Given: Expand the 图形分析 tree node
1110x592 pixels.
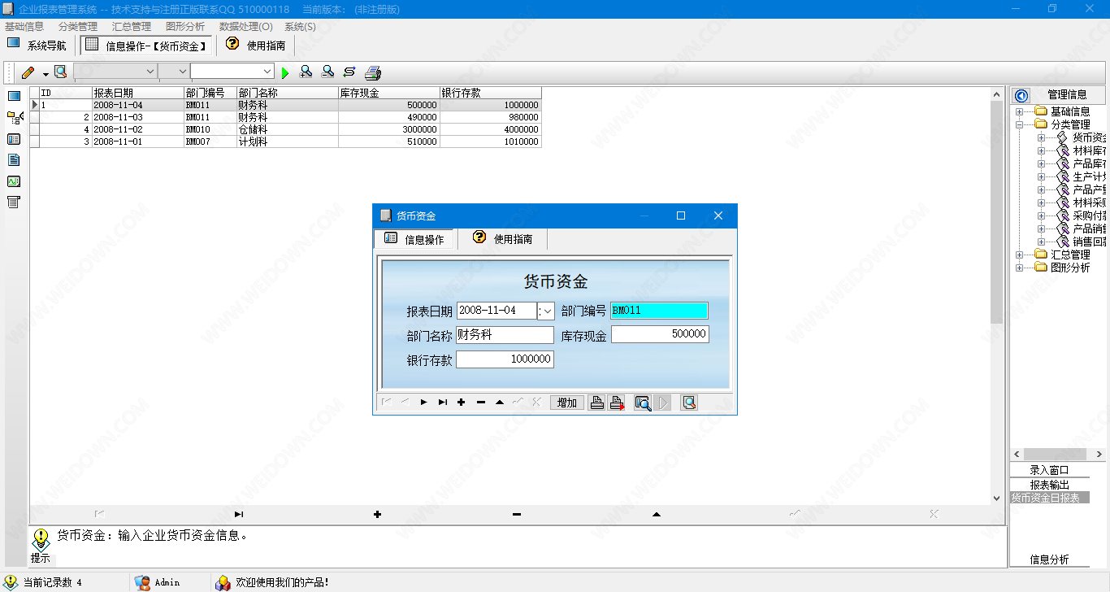Looking at the screenshot, I should tap(1019, 268).
